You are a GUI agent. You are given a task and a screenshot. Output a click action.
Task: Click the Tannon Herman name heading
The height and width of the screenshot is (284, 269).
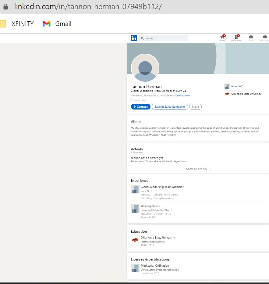coord(146,86)
